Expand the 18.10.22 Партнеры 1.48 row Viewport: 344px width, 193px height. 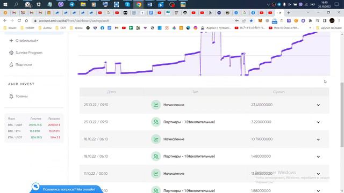(x=318, y=157)
